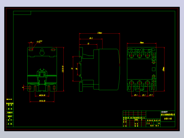Click the CHNT logo in the title block
184x138 pixels.
point(164,112)
